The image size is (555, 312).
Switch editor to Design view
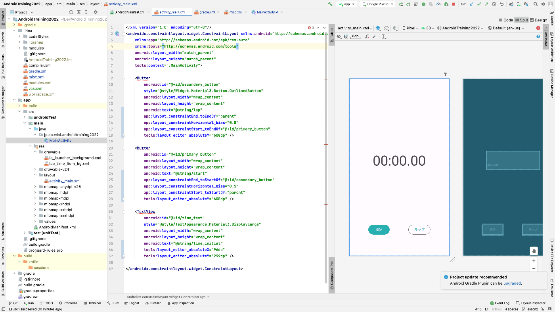point(538,20)
